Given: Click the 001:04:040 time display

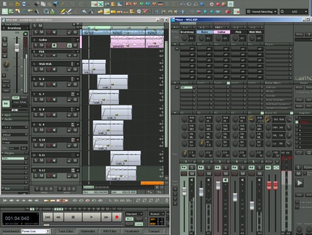Looking at the screenshot, I should click(17, 218).
